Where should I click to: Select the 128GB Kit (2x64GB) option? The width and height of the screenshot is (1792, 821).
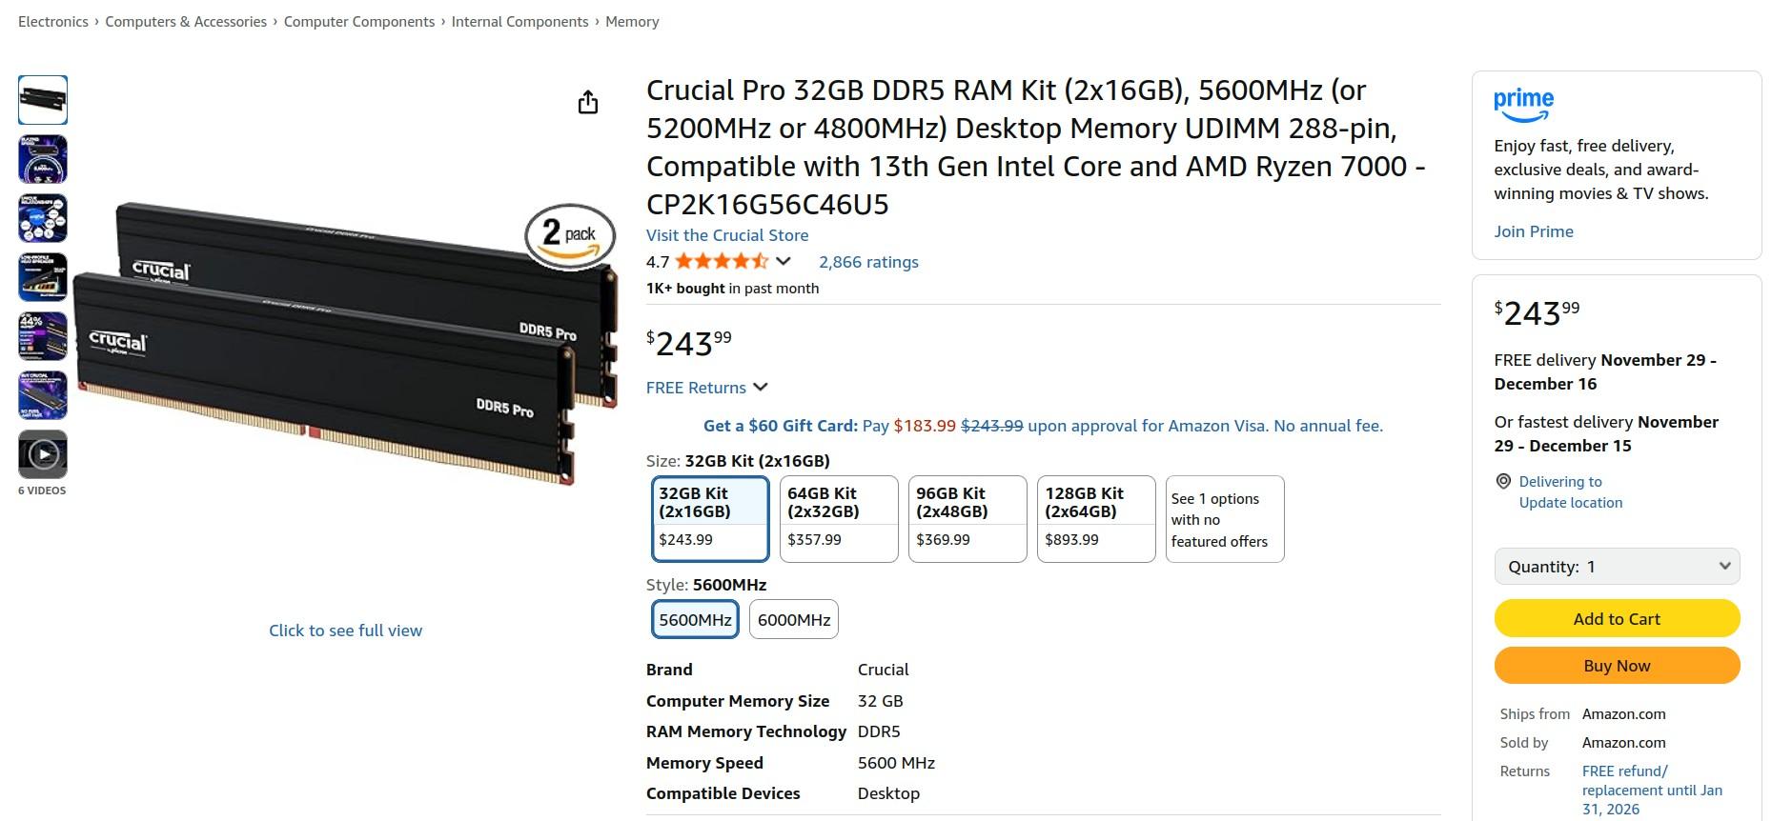click(1096, 518)
